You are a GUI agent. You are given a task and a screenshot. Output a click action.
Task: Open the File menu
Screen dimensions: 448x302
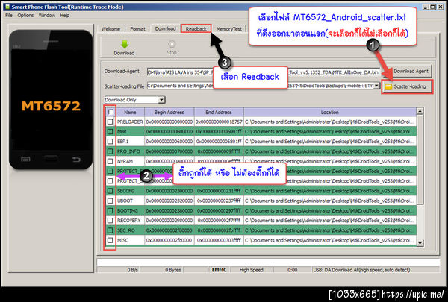[9, 16]
